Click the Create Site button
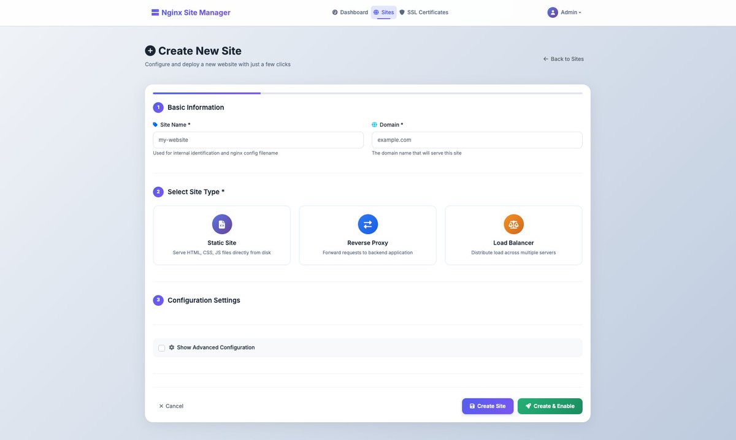Viewport: 736px width, 440px height. pos(488,406)
